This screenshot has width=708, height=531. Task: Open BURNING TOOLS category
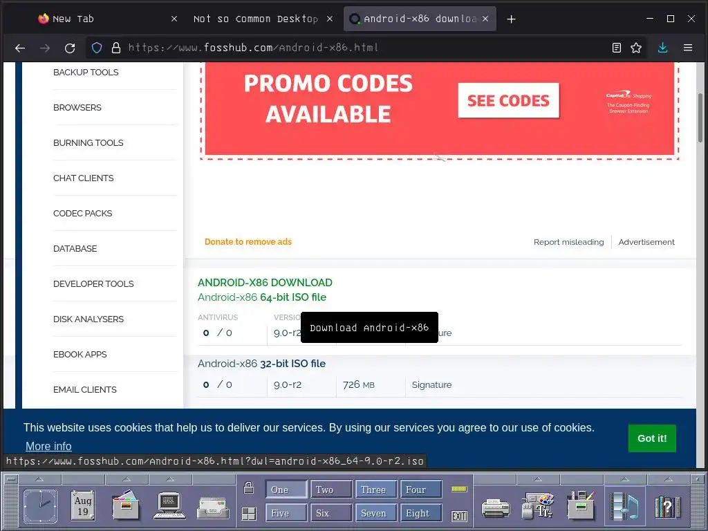(x=88, y=142)
